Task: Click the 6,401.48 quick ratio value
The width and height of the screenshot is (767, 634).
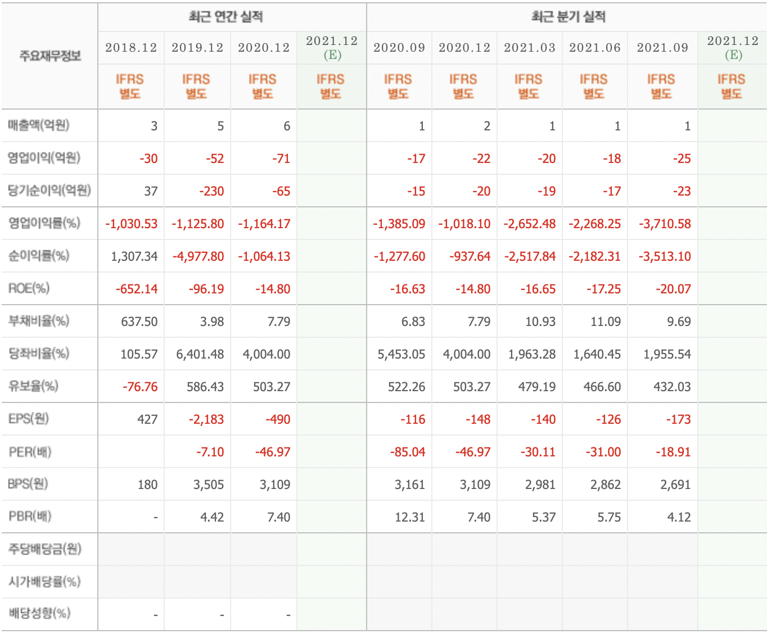Action: [x=200, y=354]
